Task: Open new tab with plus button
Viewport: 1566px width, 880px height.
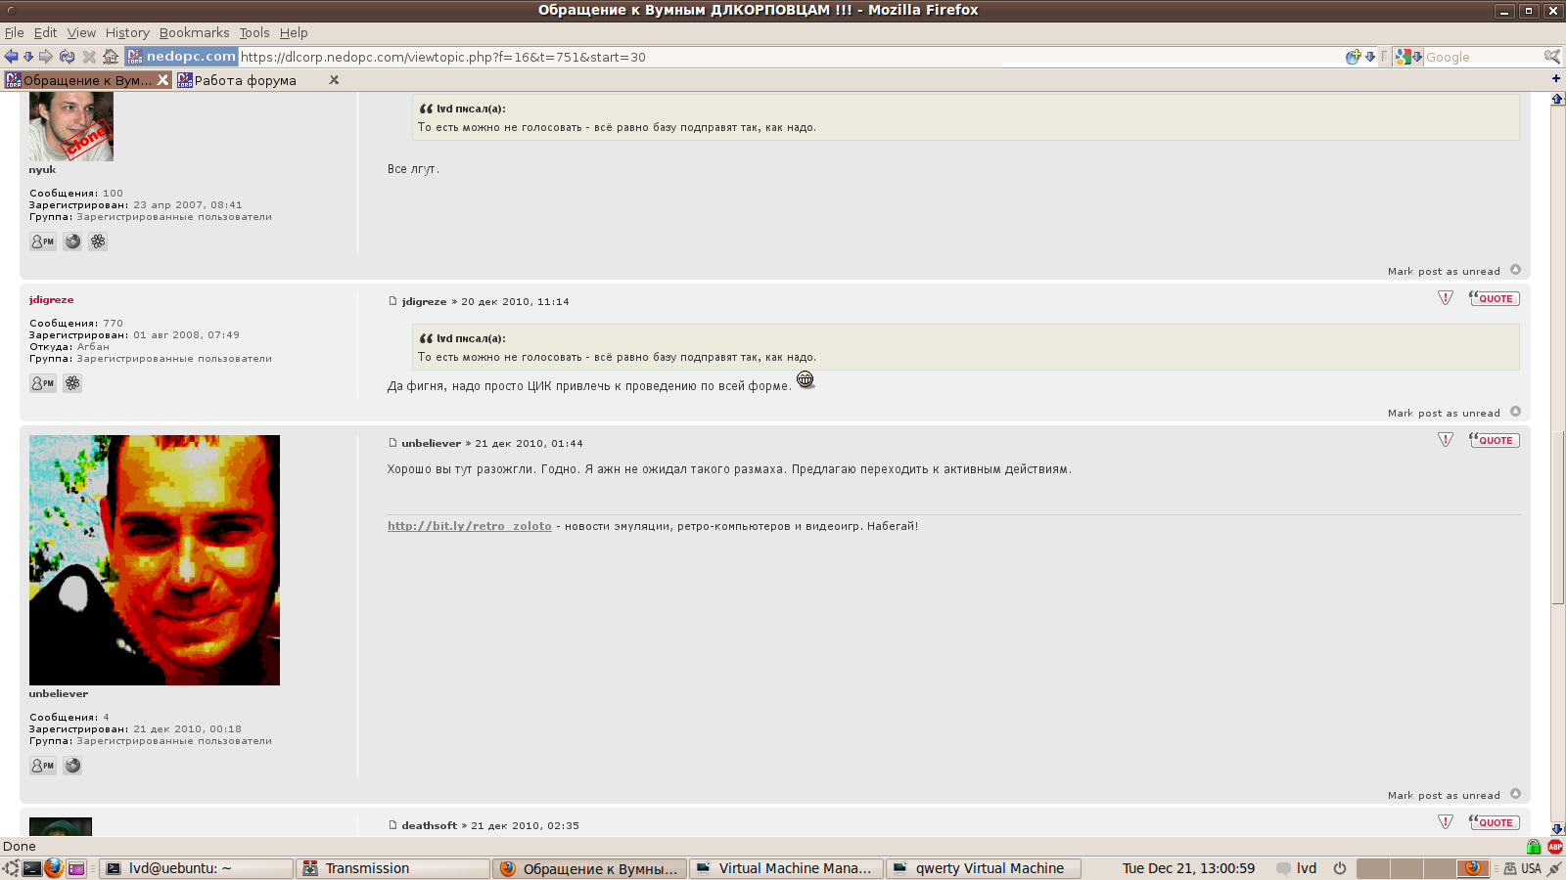Action: tap(1555, 78)
